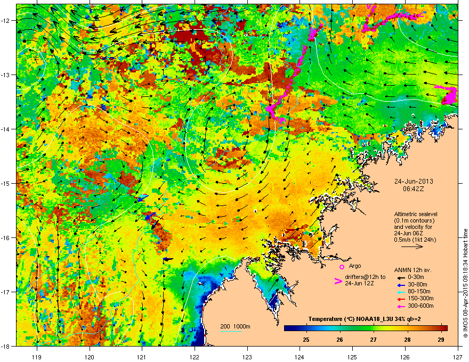Click the 'drifters@12h to' legend text
The image size is (469, 362).
point(365,277)
